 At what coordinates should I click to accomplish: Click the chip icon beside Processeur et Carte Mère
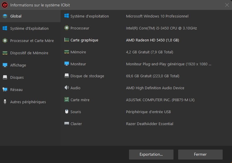coord(5,41)
